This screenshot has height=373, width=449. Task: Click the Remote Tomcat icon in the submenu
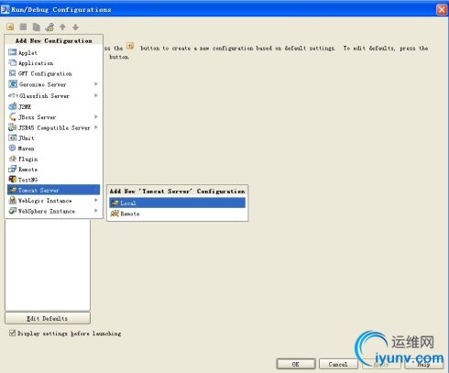(x=115, y=214)
